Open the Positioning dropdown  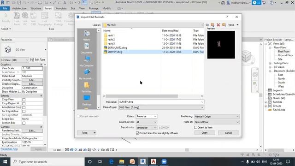click(x=217, y=117)
